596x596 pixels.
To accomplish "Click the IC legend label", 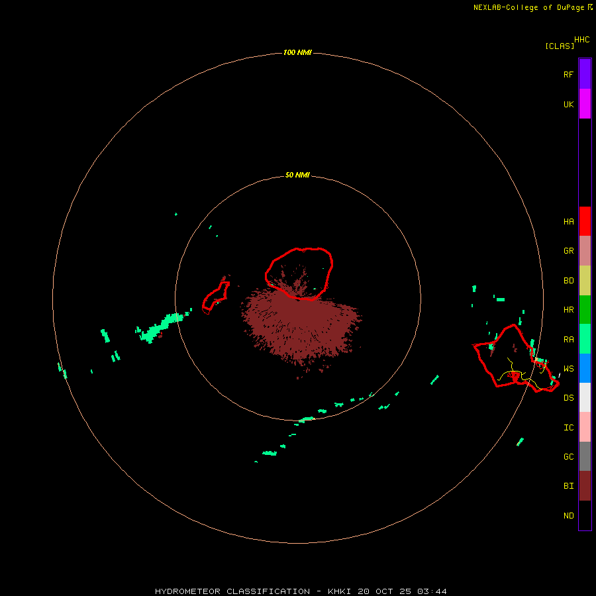I will pos(569,428).
